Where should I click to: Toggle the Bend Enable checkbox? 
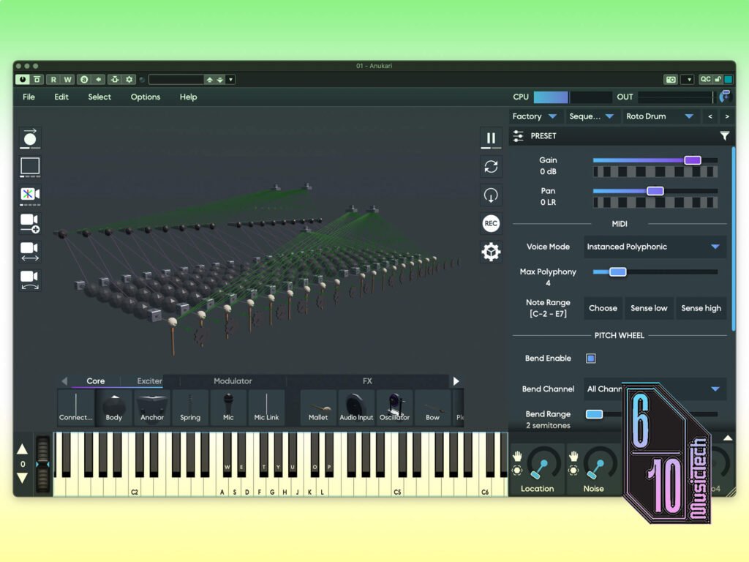tap(591, 359)
